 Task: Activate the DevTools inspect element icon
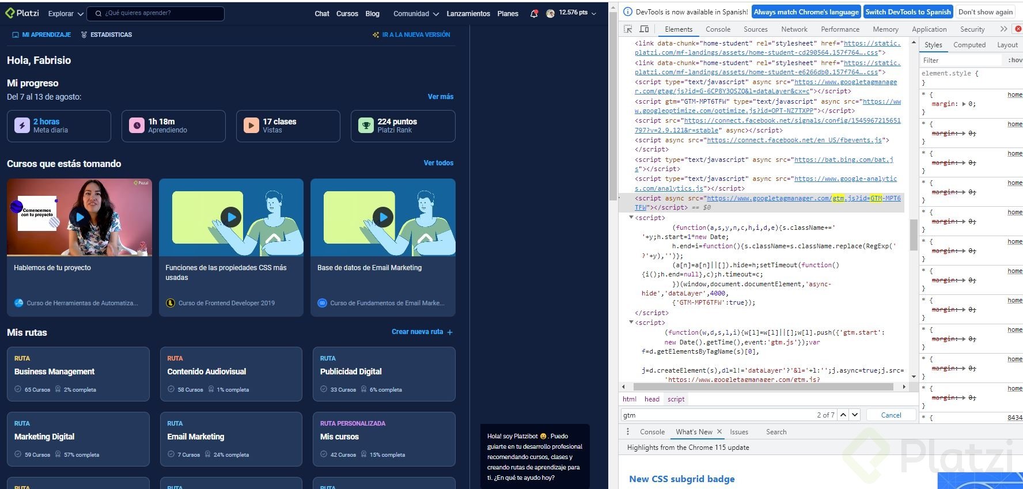click(x=628, y=29)
